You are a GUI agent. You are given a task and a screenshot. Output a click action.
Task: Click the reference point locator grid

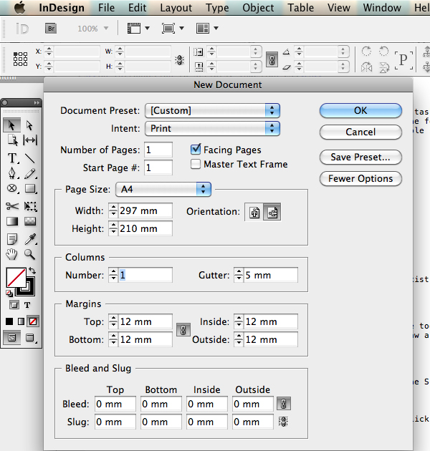(21, 59)
